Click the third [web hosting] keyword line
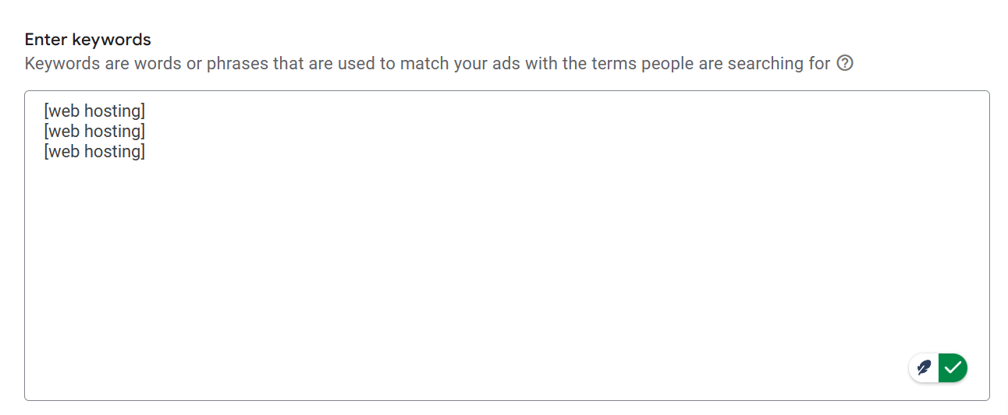The height and width of the screenshot is (415, 1008). pyautogui.click(x=94, y=151)
